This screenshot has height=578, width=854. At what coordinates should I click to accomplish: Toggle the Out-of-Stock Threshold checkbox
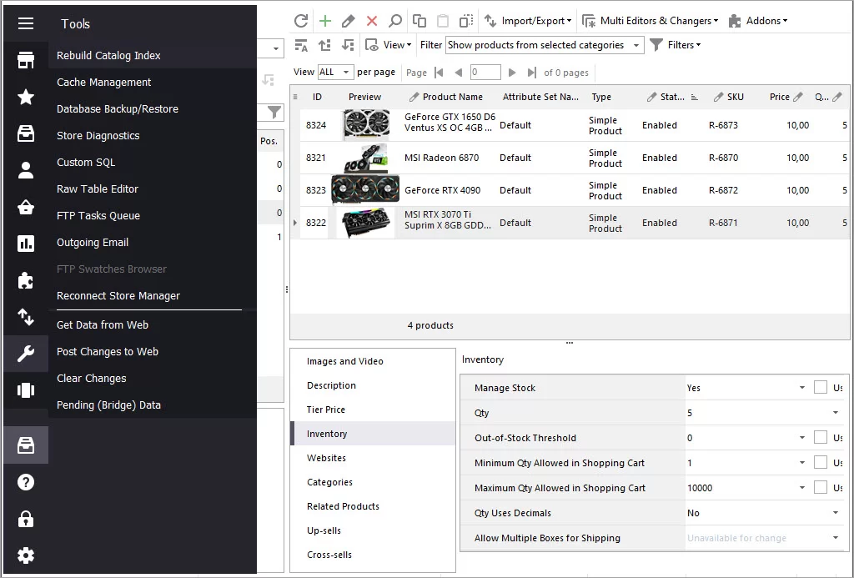tap(821, 437)
